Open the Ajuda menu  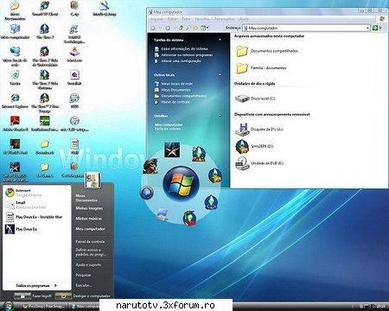244,19
